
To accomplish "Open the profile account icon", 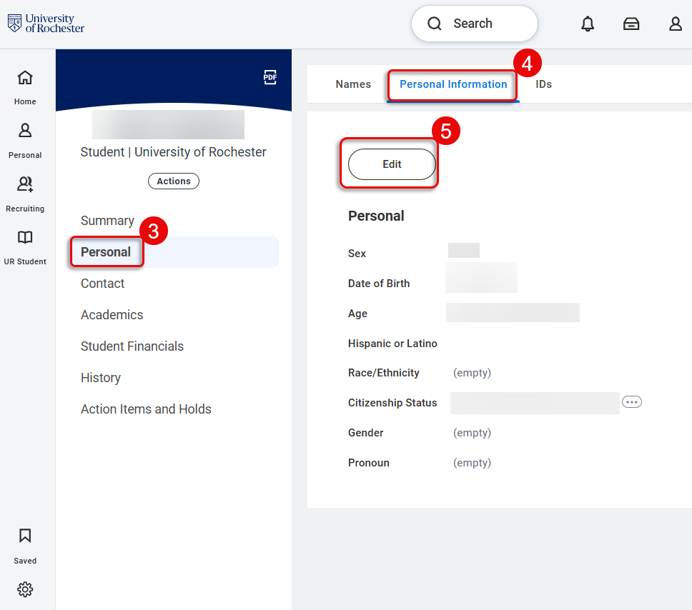I will point(676,24).
